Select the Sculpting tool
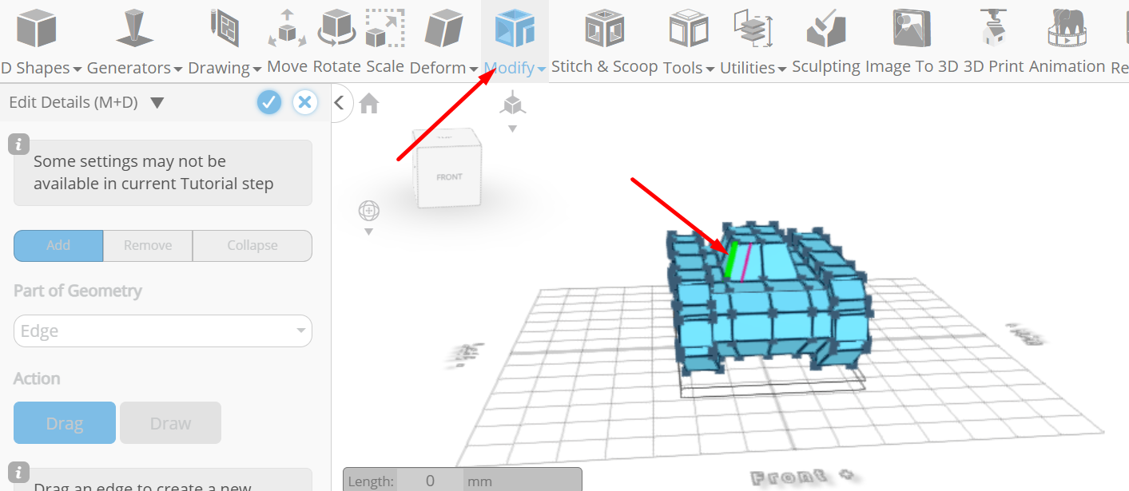Viewport: 1129px width, 491px height. click(825, 29)
